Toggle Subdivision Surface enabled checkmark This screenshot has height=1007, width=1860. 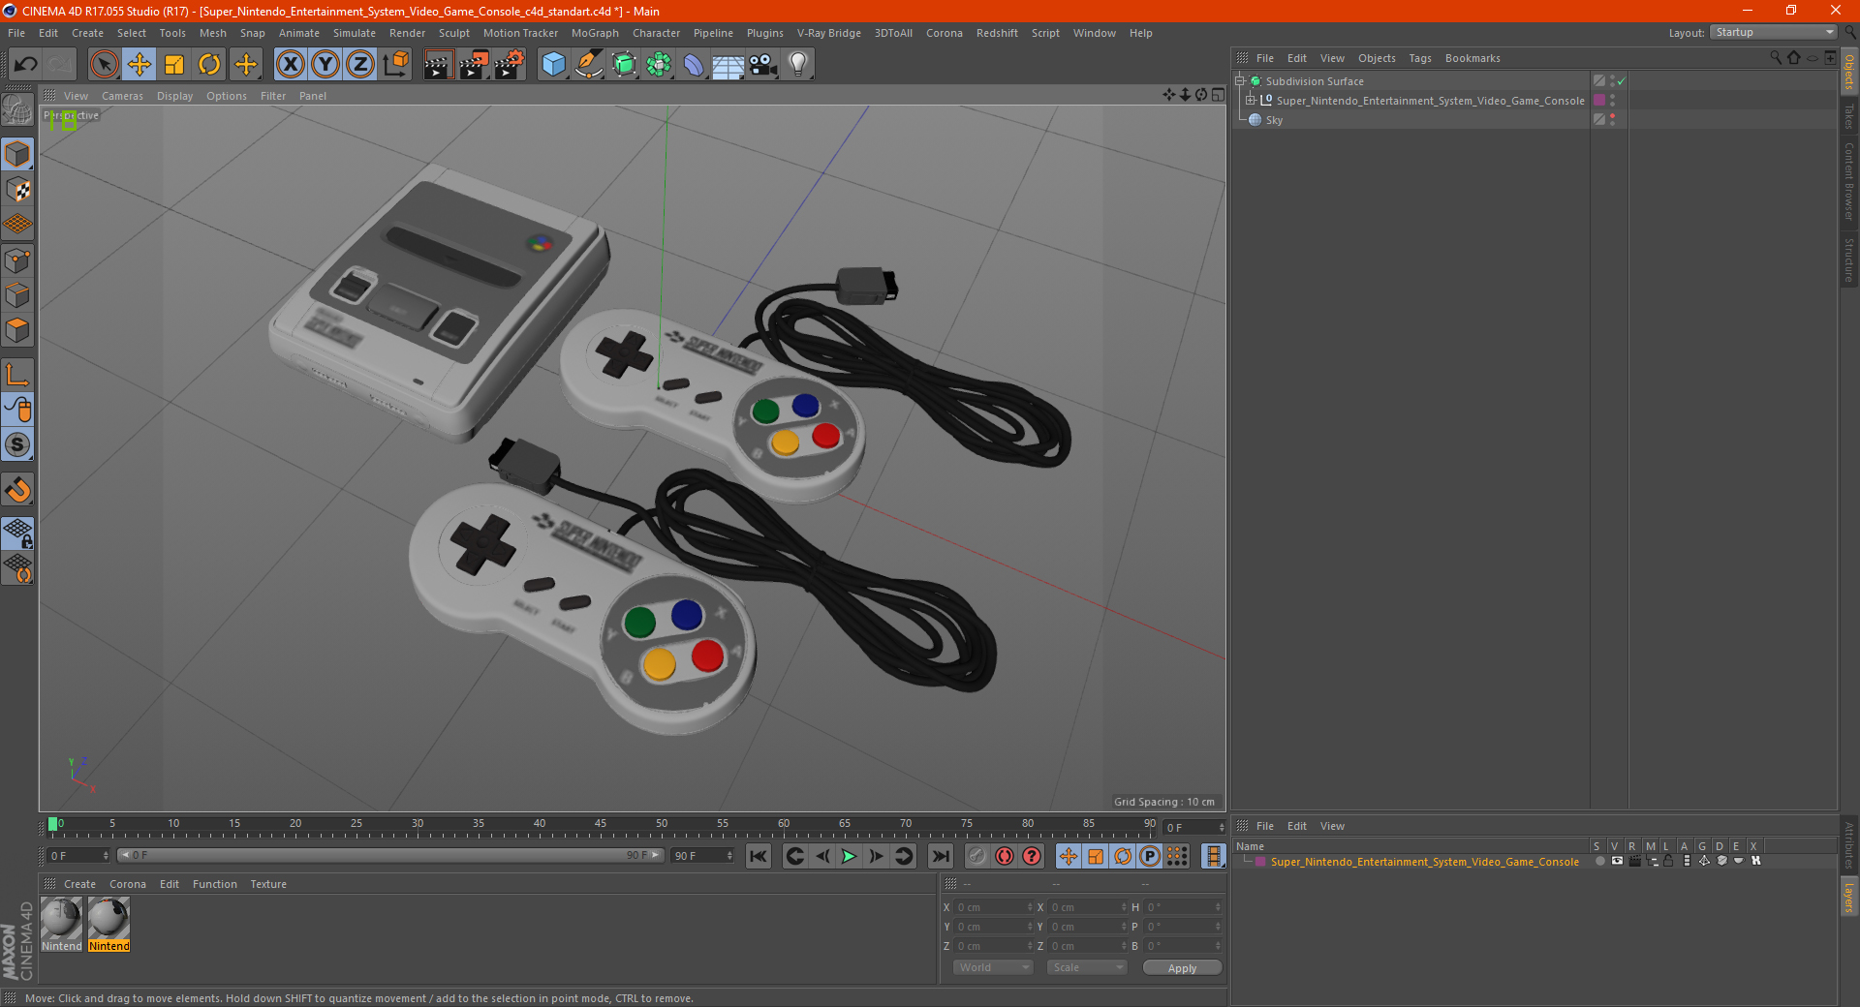1621,81
